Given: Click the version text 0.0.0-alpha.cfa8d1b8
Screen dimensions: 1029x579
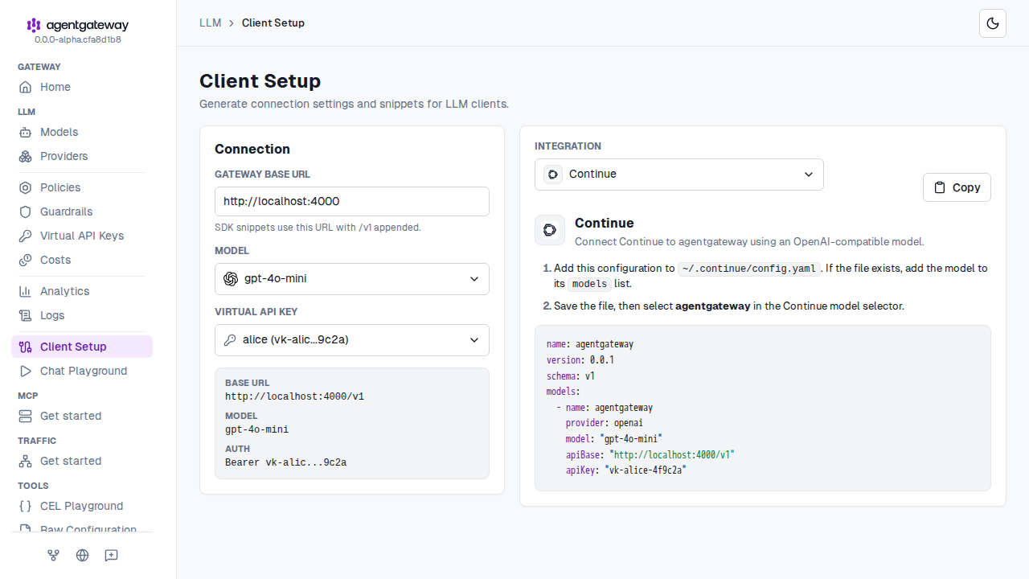Looking at the screenshot, I should [x=78, y=39].
